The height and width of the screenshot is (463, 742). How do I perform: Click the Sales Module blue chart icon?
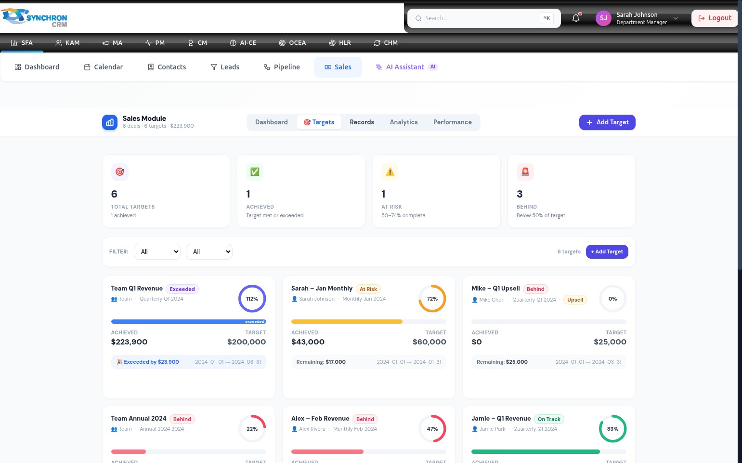[110, 122]
